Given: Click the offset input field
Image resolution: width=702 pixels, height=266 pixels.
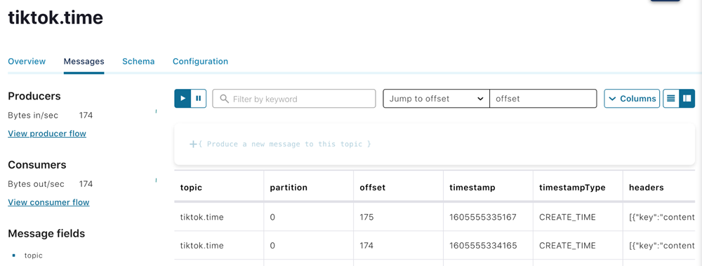Looking at the screenshot, I should pos(543,99).
